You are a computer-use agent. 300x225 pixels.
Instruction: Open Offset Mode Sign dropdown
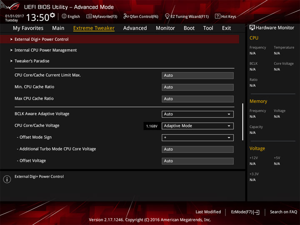(x=197, y=137)
